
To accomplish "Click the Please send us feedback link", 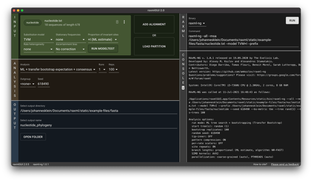I will [x=285, y=164].
